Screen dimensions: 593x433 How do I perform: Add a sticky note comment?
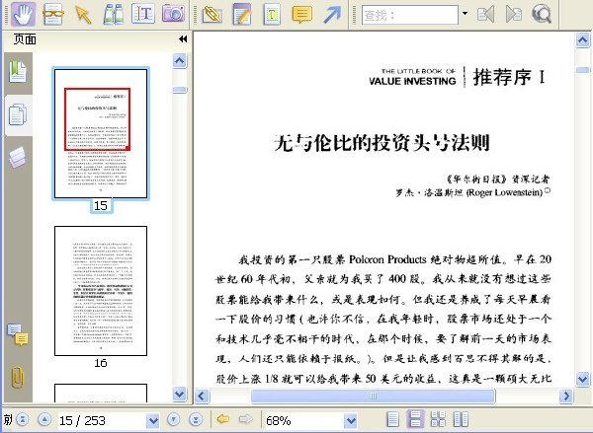tap(301, 15)
